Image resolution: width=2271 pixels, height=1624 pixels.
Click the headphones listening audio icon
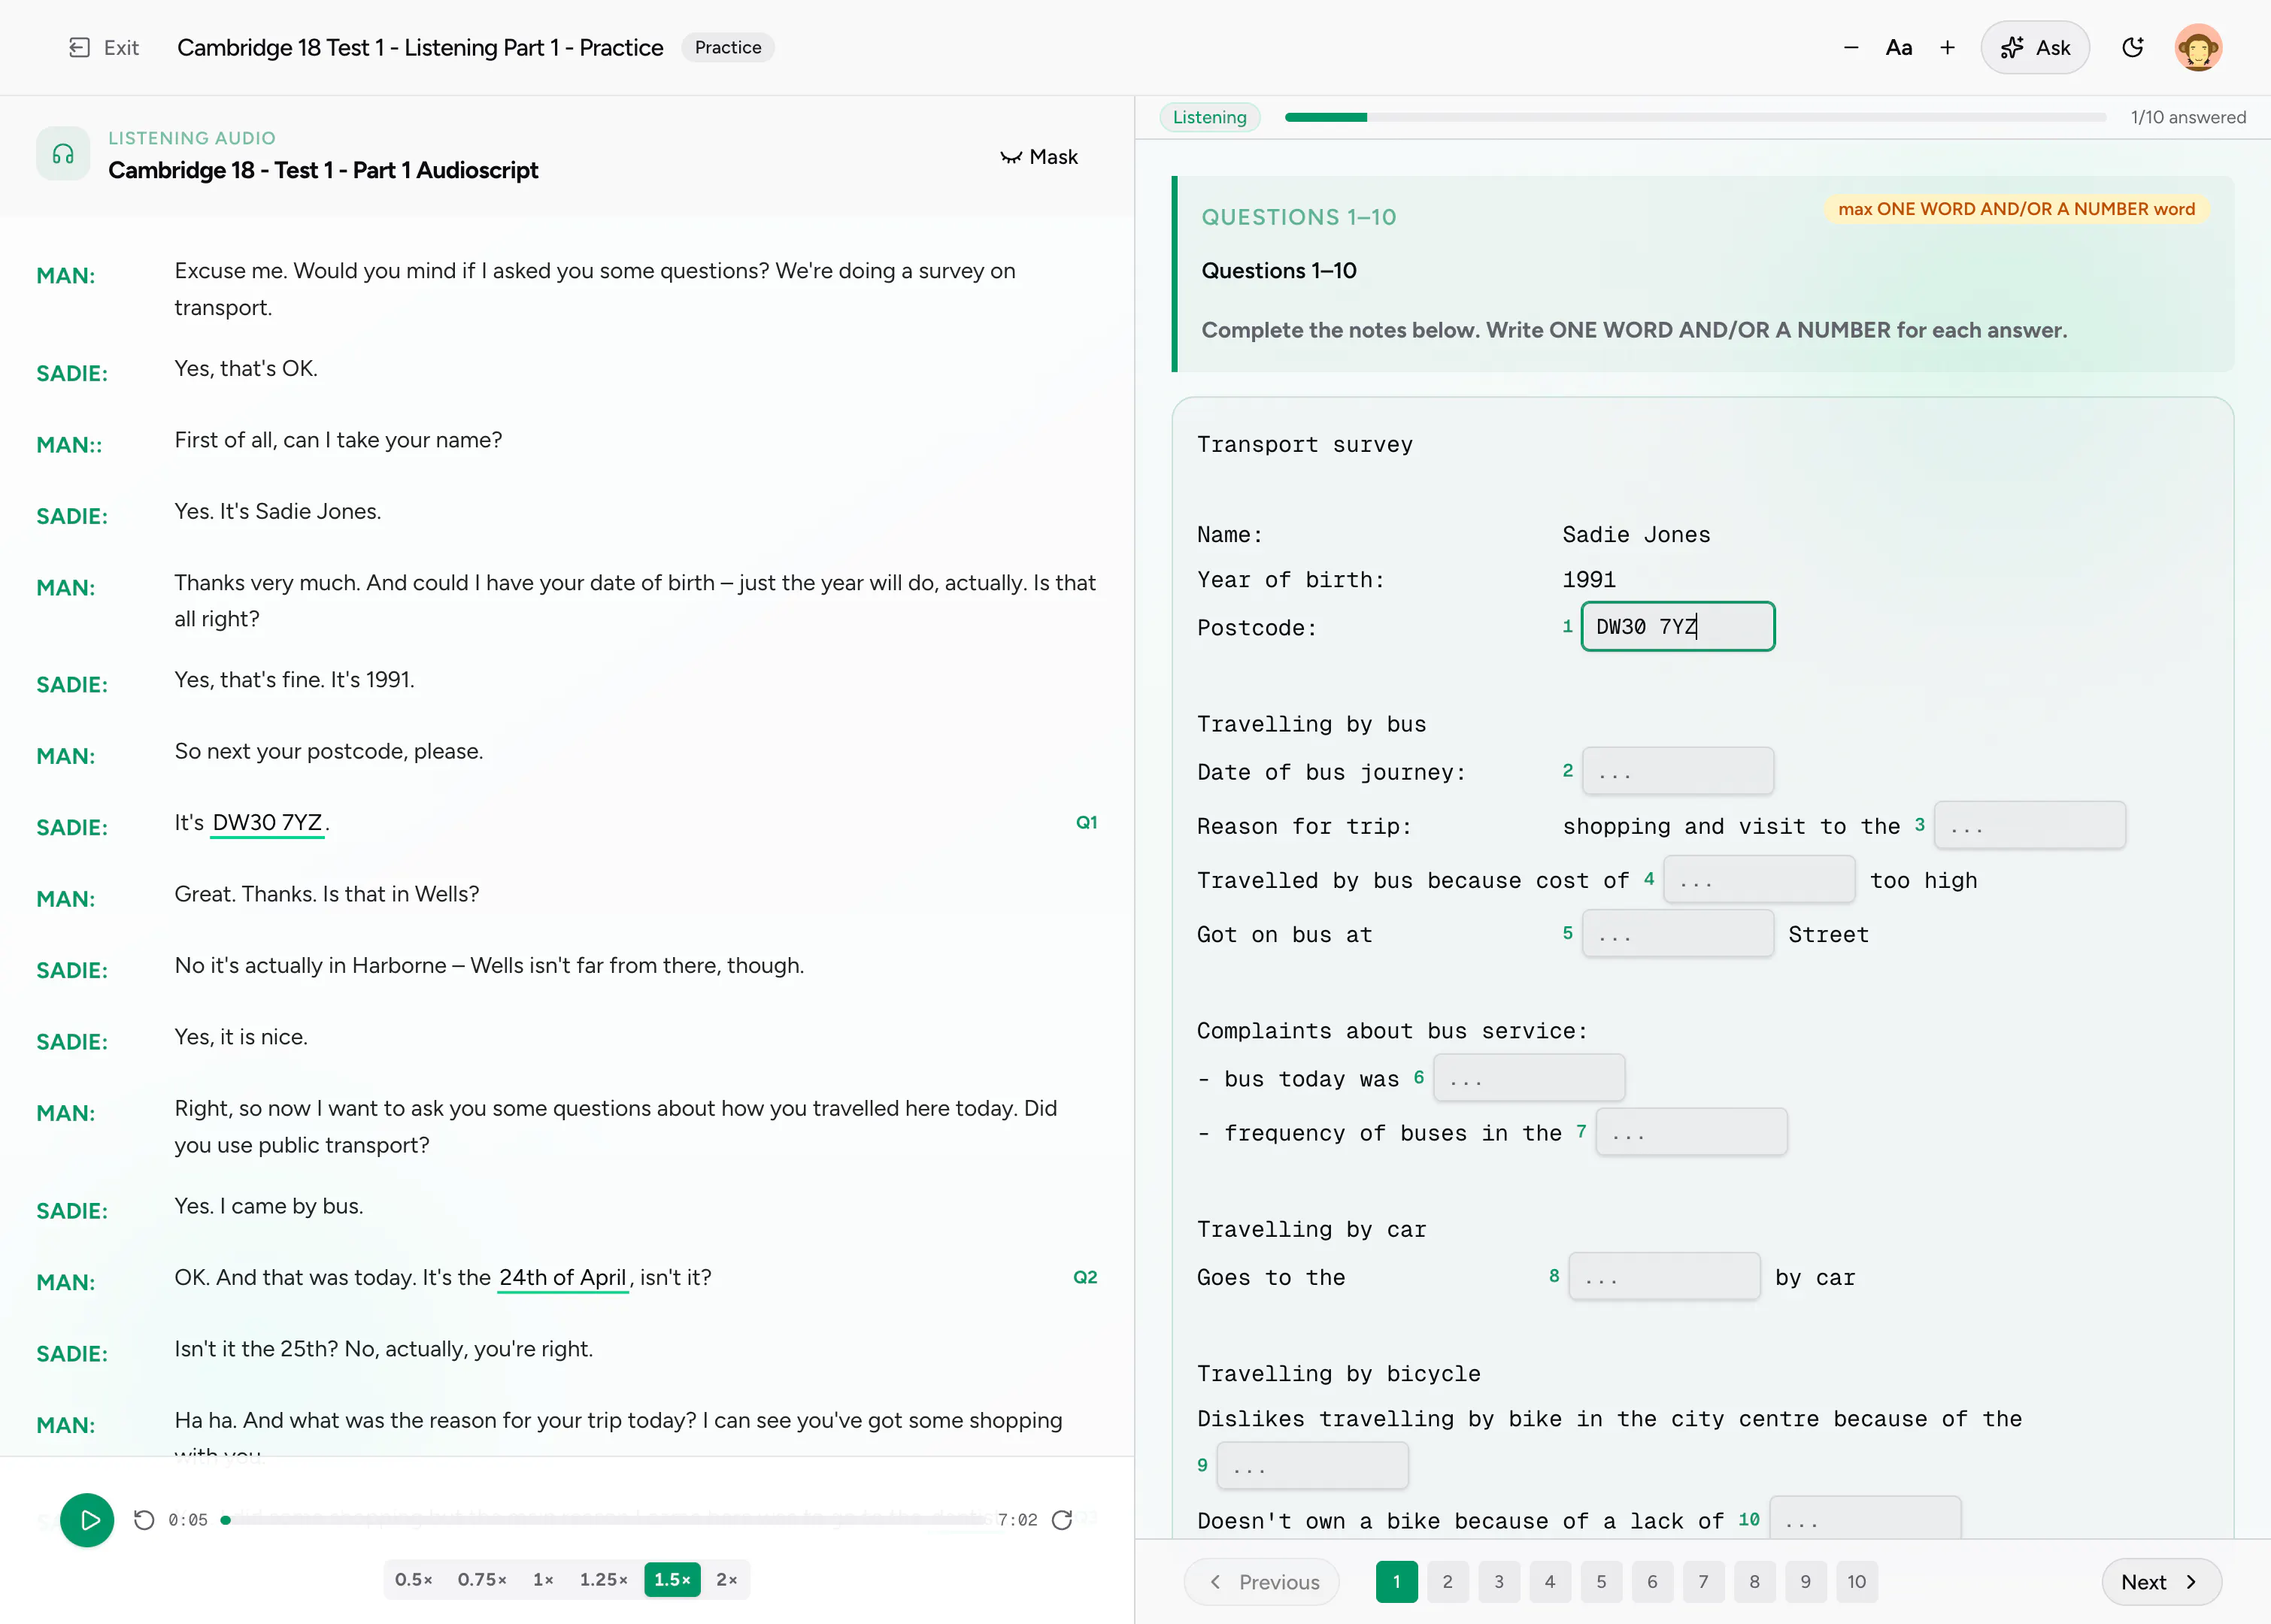coord(63,154)
